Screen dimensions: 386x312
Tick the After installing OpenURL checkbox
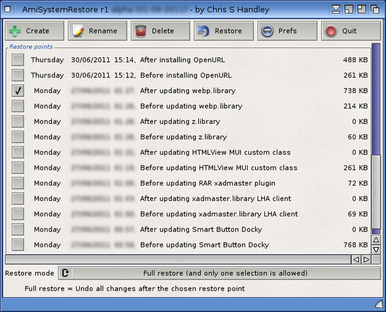18,60
